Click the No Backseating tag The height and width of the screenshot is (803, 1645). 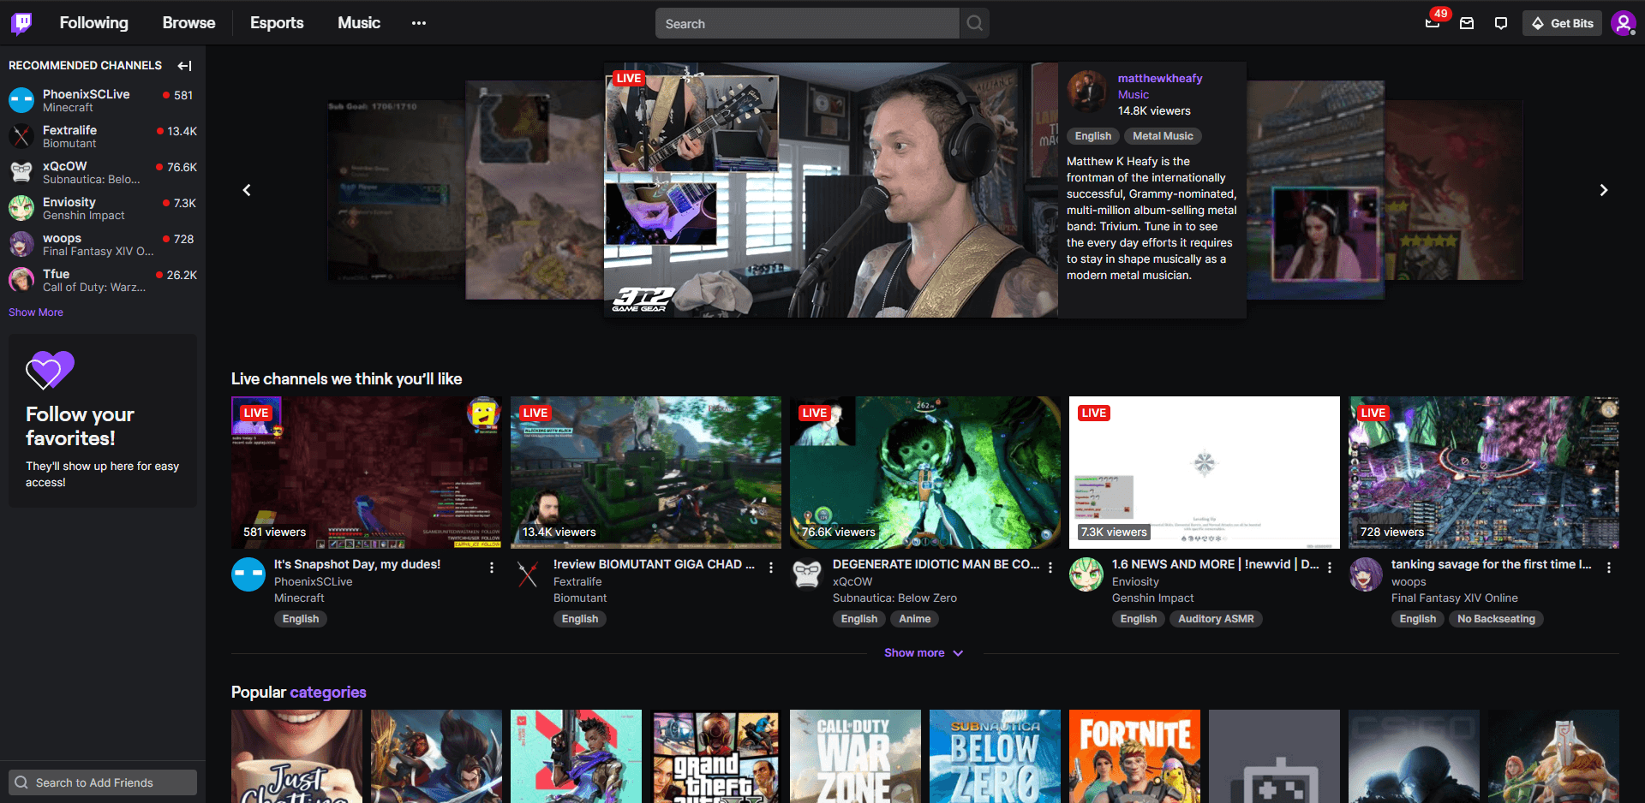(x=1496, y=619)
